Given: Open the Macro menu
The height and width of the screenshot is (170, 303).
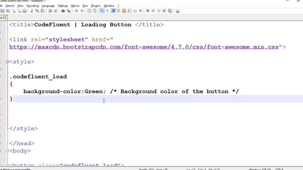Looking at the screenshot, I should tap(75, 6).
